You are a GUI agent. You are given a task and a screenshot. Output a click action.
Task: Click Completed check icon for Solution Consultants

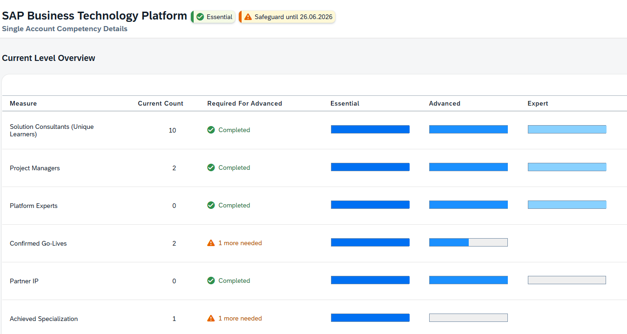pos(211,130)
